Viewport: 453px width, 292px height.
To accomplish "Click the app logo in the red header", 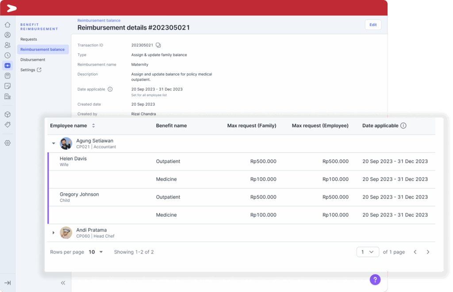I will (x=12, y=8).
